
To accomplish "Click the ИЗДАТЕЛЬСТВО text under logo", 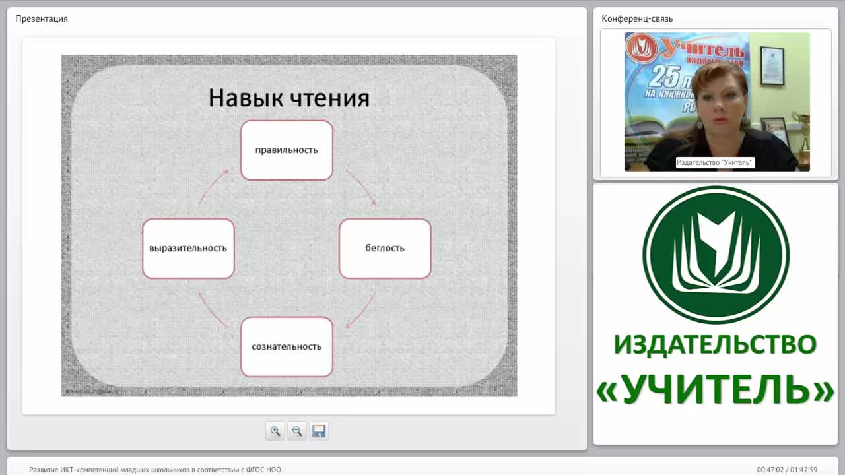I will point(716,344).
